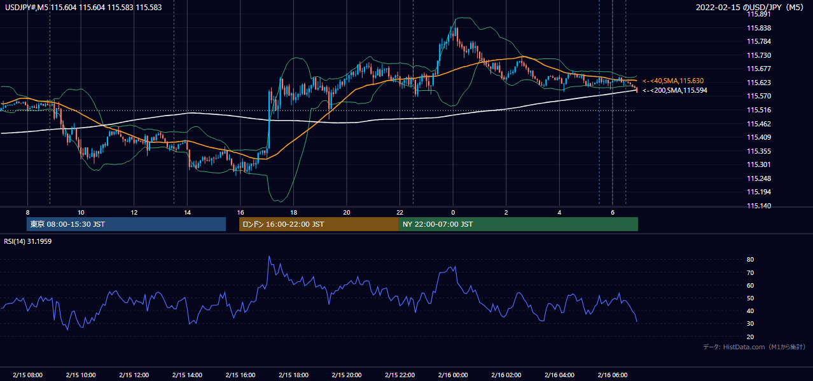Click the RSI axis level 80
The width and height of the screenshot is (813, 381).
(x=751, y=260)
